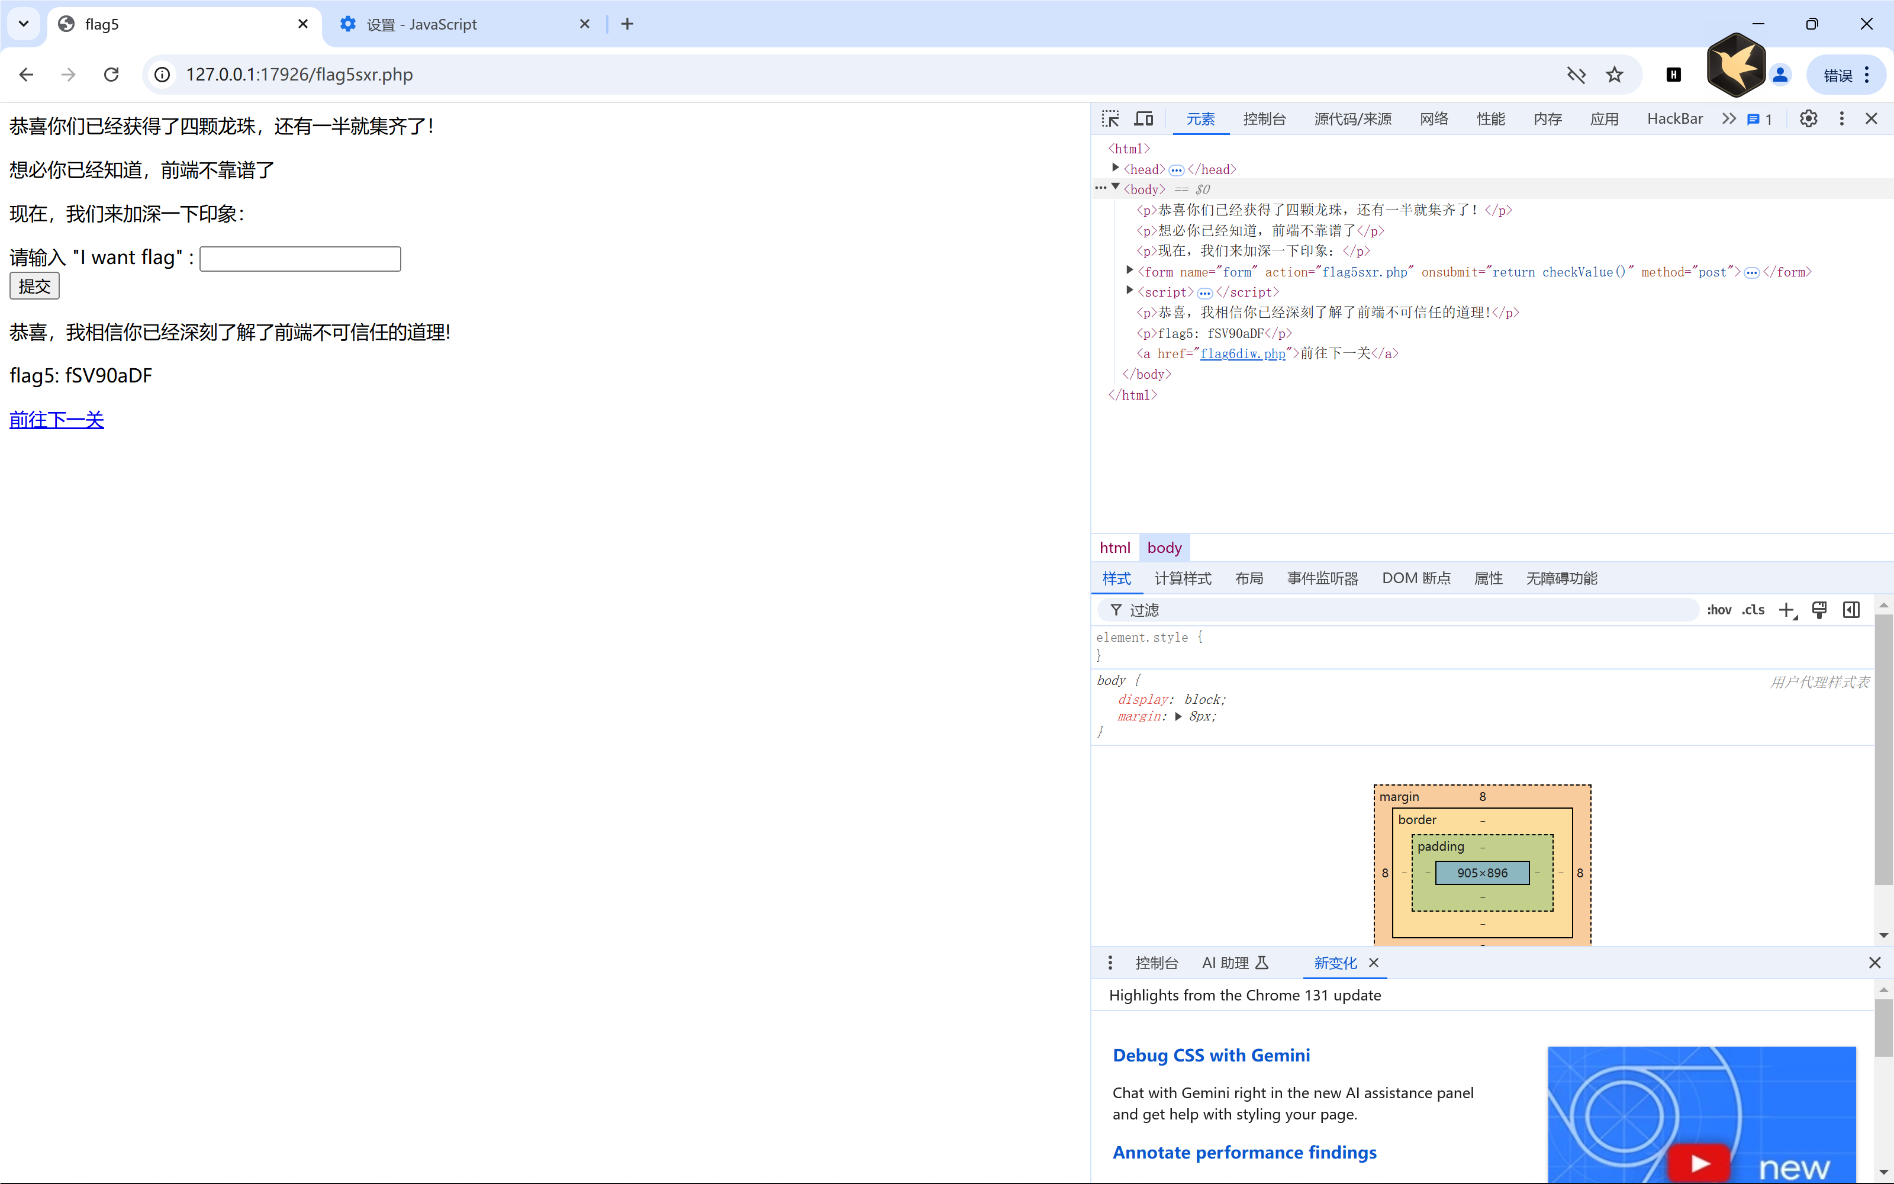Screen dimensions: 1894x1184
Task: Switch to the Application tab
Action: coord(1603,119)
